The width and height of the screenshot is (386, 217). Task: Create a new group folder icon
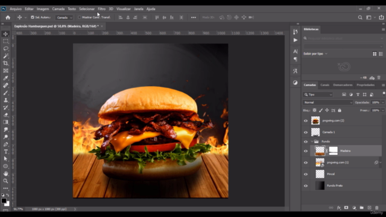pyautogui.click(x=361, y=208)
